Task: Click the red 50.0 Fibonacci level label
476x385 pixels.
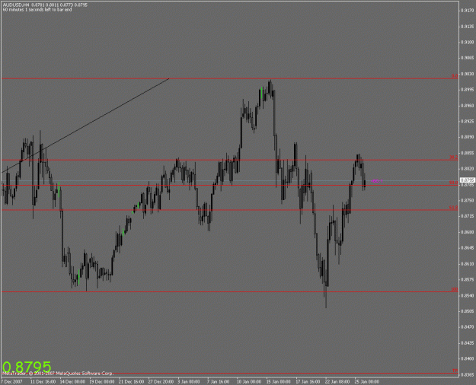Action: [454, 183]
